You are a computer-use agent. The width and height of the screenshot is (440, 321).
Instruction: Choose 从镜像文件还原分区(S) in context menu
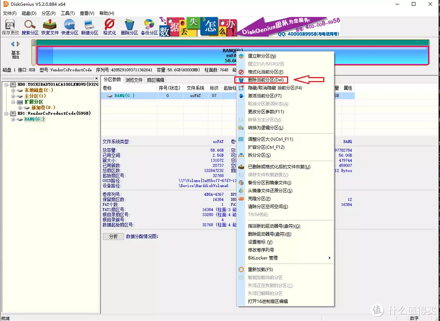point(285,190)
